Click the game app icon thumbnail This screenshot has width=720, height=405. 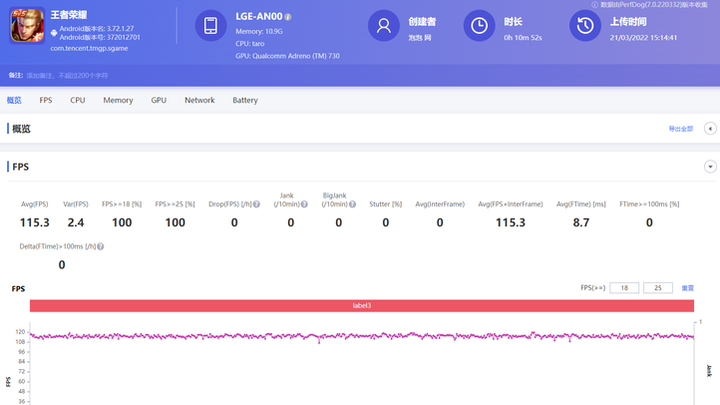coord(27,26)
